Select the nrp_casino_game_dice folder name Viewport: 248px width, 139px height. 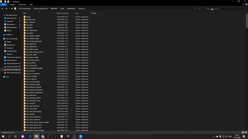[34, 125]
